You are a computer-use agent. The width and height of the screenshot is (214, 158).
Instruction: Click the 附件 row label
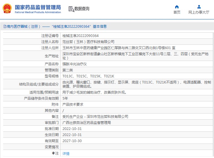pyautogui.click(x=55, y=105)
